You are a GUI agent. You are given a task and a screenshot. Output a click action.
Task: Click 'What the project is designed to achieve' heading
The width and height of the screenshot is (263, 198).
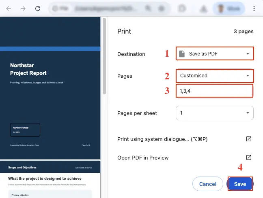click(x=45, y=179)
